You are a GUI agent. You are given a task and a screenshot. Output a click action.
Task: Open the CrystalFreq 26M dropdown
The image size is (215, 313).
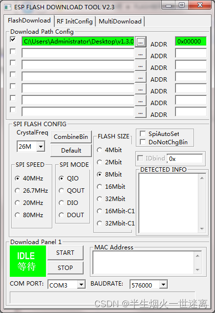click(x=41, y=147)
